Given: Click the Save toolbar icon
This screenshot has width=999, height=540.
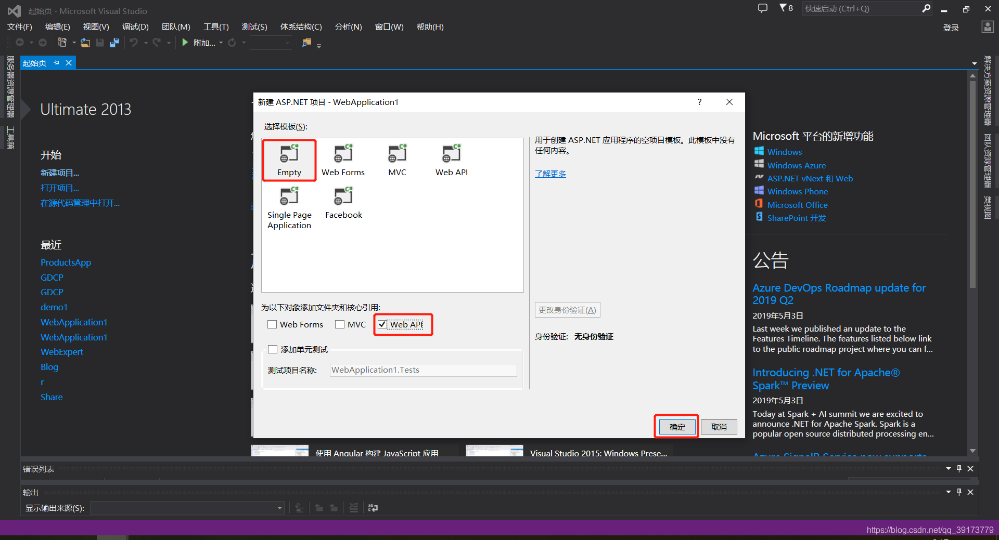Looking at the screenshot, I should pos(100,43).
